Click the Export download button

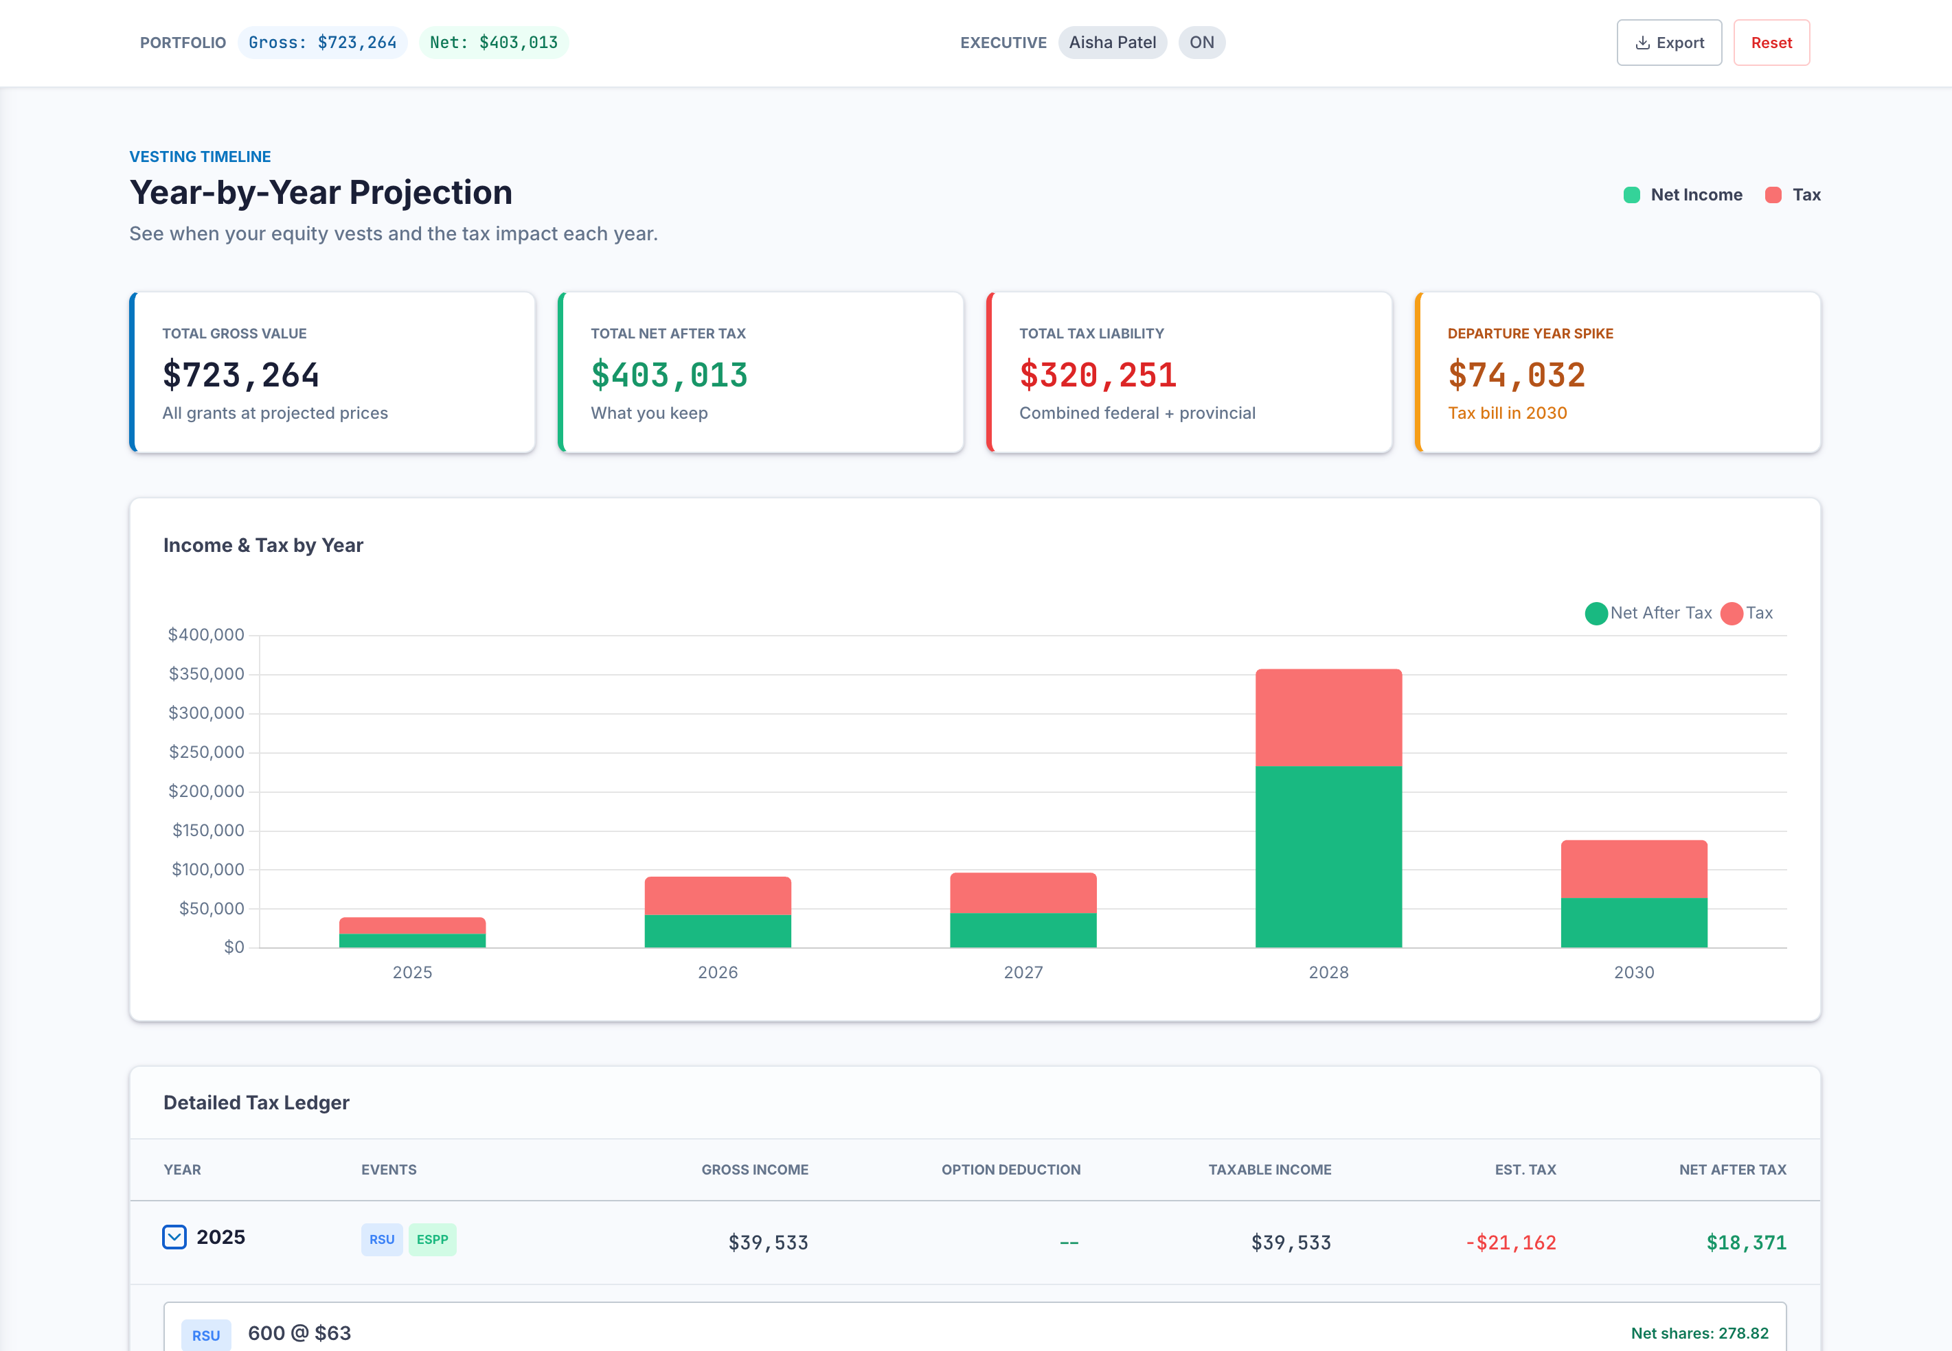point(1668,43)
